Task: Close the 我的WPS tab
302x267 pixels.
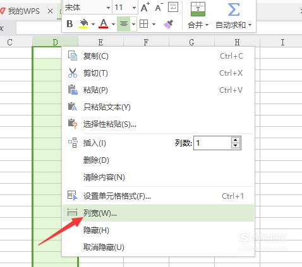Action: coord(50,11)
